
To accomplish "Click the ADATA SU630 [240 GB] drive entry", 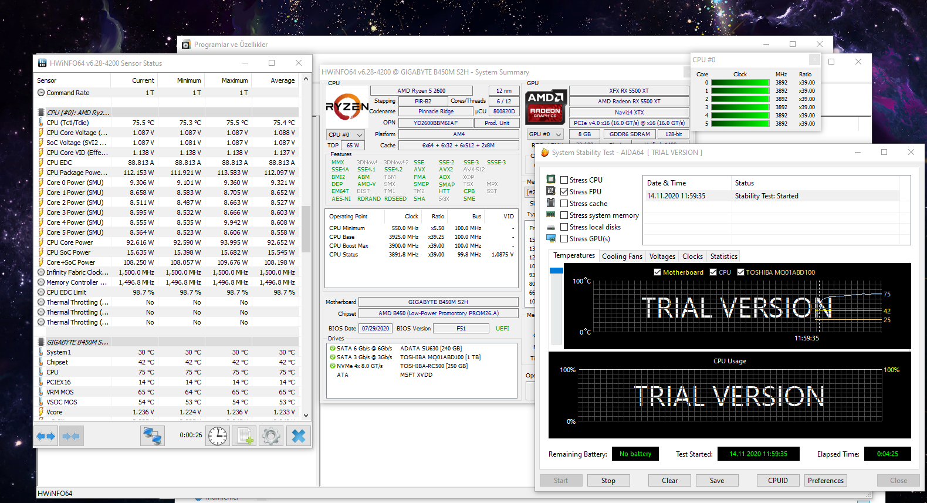I will (x=431, y=349).
